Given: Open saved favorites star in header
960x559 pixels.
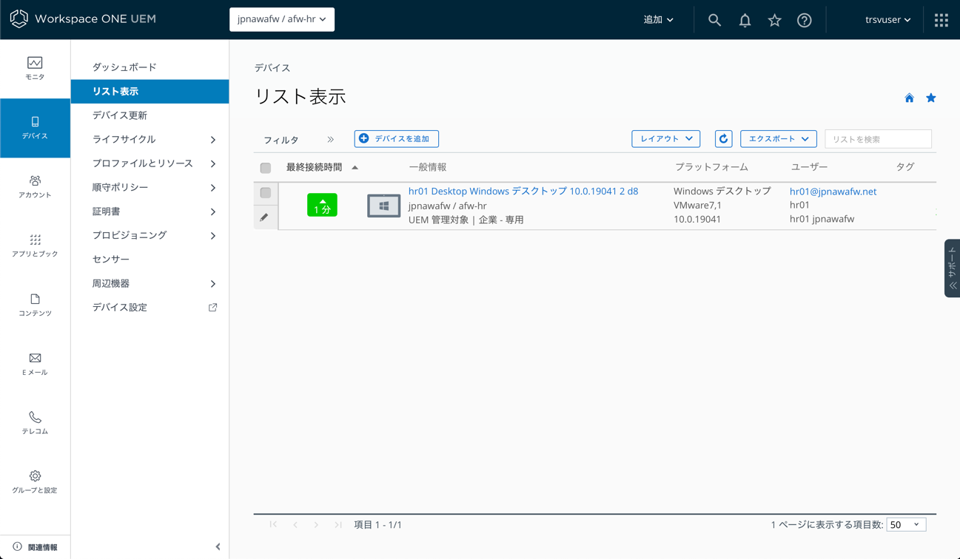Looking at the screenshot, I should coord(774,20).
